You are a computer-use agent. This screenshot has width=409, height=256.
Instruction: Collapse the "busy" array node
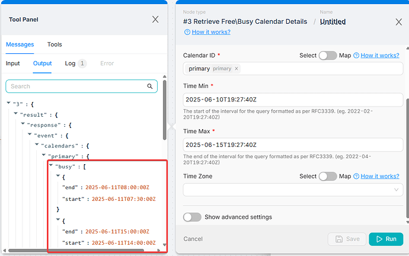[x=51, y=167]
